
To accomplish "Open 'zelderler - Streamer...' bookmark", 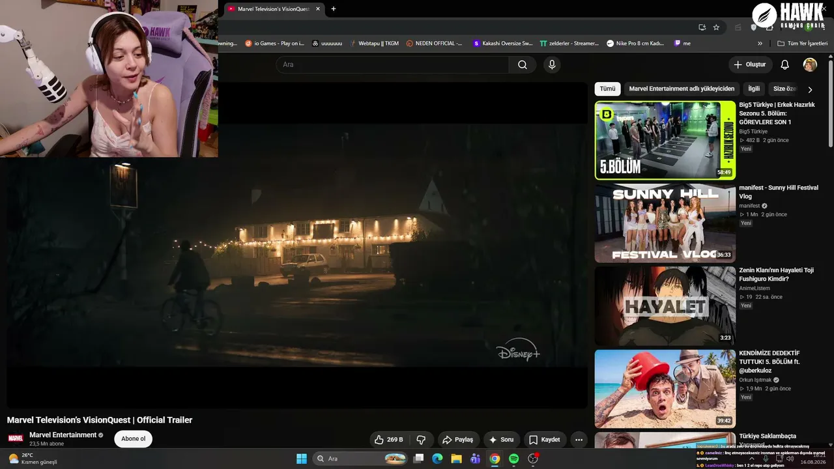I will pos(569,44).
